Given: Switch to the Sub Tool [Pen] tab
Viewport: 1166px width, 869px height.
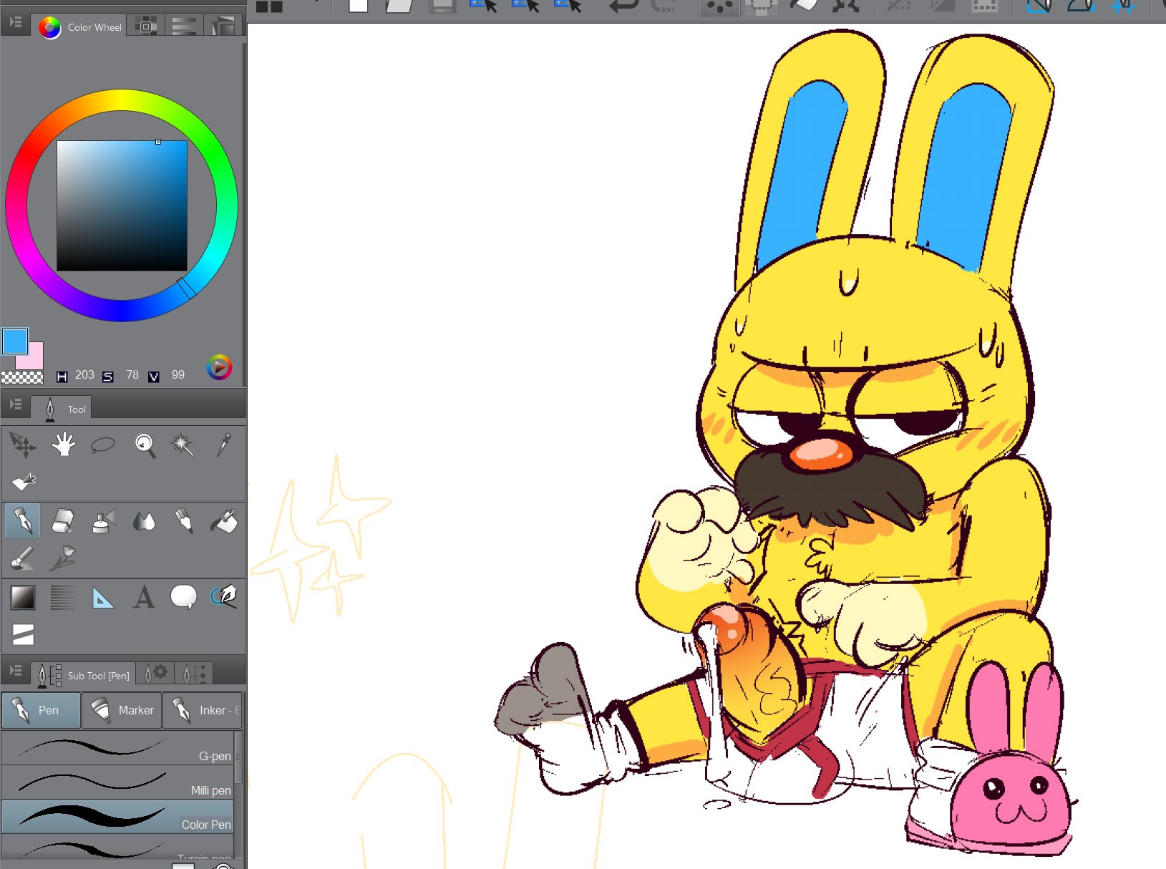Looking at the screenshot, I should (84, 675).
